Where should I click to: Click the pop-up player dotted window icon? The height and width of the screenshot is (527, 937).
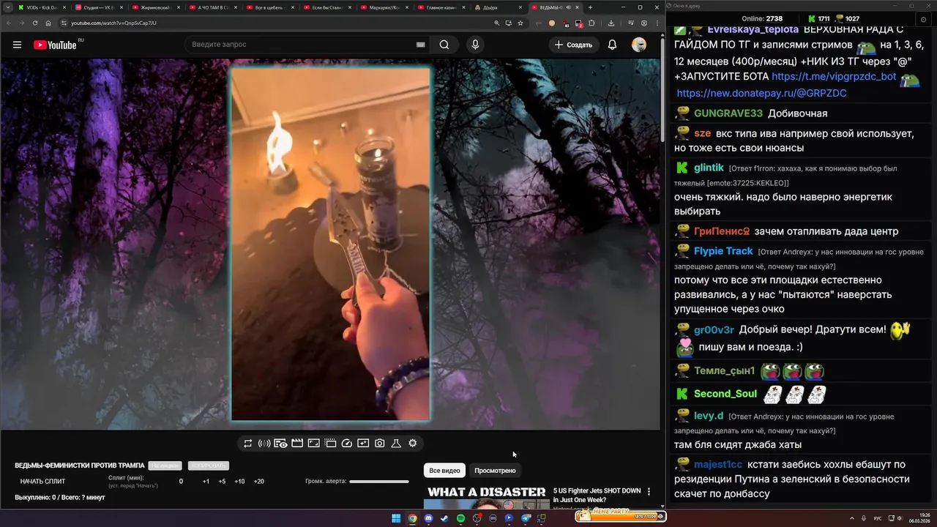[x=330, y=444]
